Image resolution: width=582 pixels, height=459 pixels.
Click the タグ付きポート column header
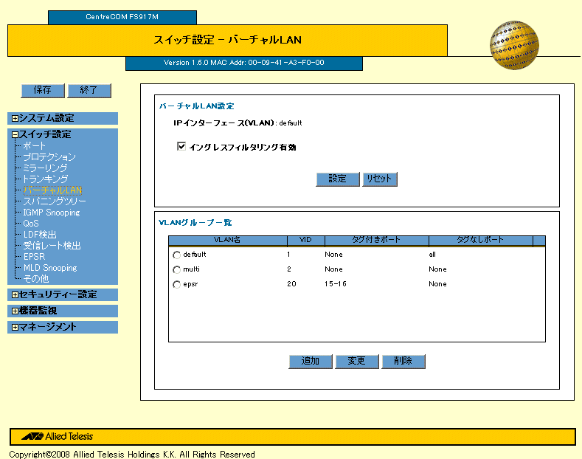tap(377, 241)
